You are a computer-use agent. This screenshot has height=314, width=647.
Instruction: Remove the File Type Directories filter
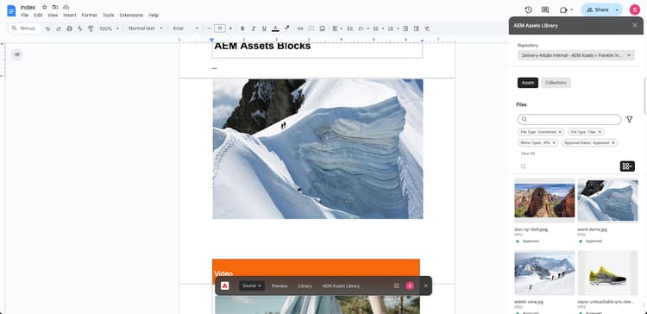click(x=560, y=132)
